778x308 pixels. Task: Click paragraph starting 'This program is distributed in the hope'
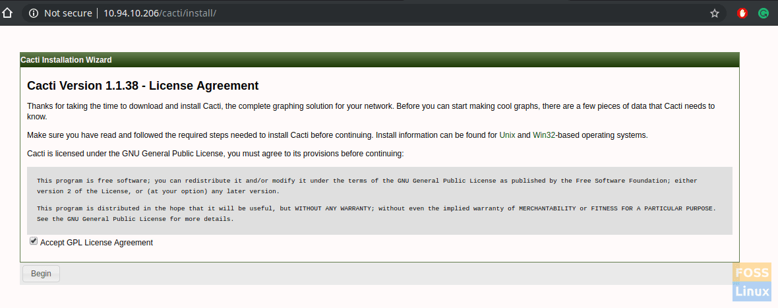[x=376, y=214]
